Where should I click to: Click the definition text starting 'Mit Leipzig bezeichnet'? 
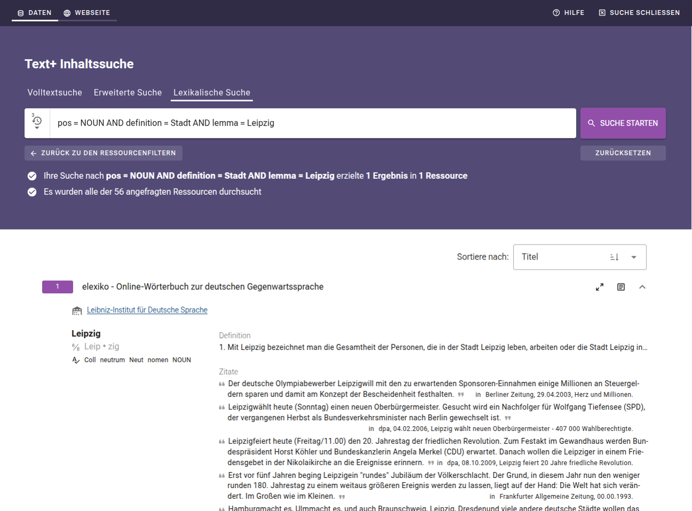pos(434,347)
